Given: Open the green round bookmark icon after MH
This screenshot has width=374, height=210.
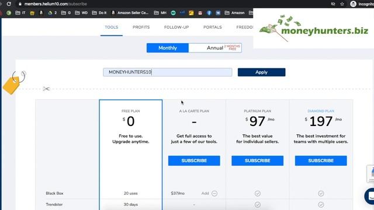Looking at the screenshot, I should (173, 13).
